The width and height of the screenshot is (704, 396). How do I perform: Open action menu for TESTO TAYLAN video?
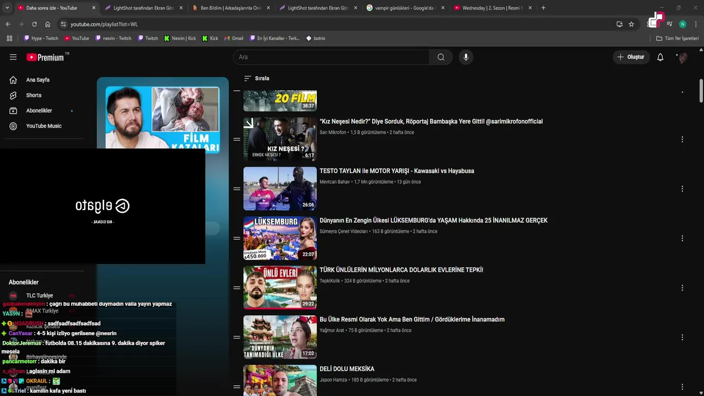click(x=682, y=189)
